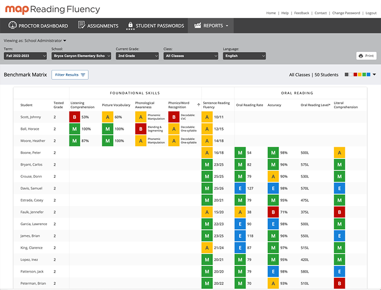The height and width of the screenshot is (290, 381).
Task: Click the Student Passwords lock icon
Action: [x=130, y=25]
